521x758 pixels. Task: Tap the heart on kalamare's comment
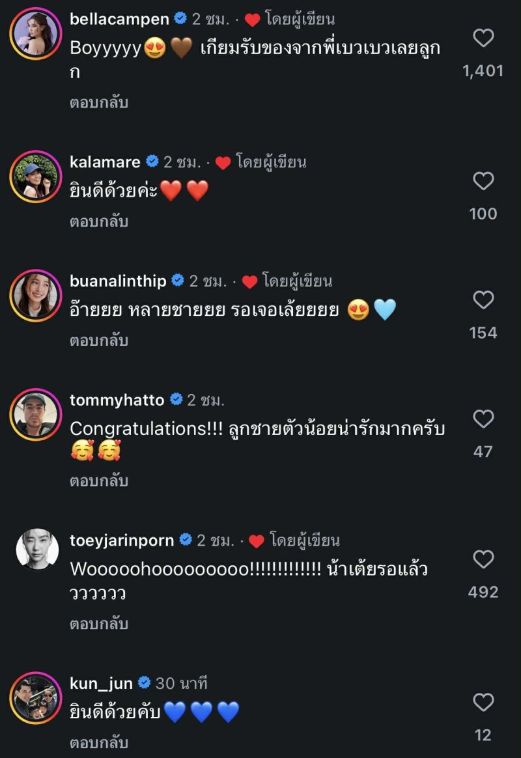tap(483, 181)
